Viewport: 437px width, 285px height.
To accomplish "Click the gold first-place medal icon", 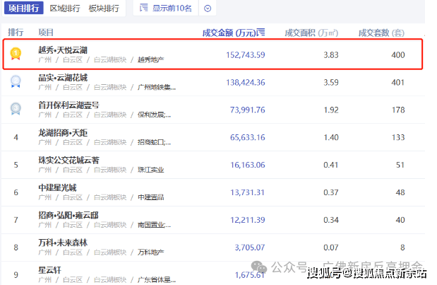I will (x=16, y=54).
